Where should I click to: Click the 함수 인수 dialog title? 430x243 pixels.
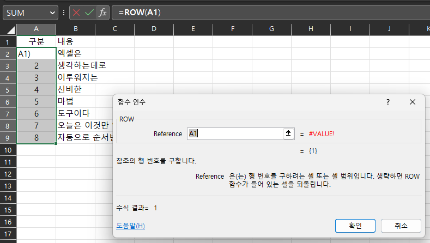tap(132, 102)
